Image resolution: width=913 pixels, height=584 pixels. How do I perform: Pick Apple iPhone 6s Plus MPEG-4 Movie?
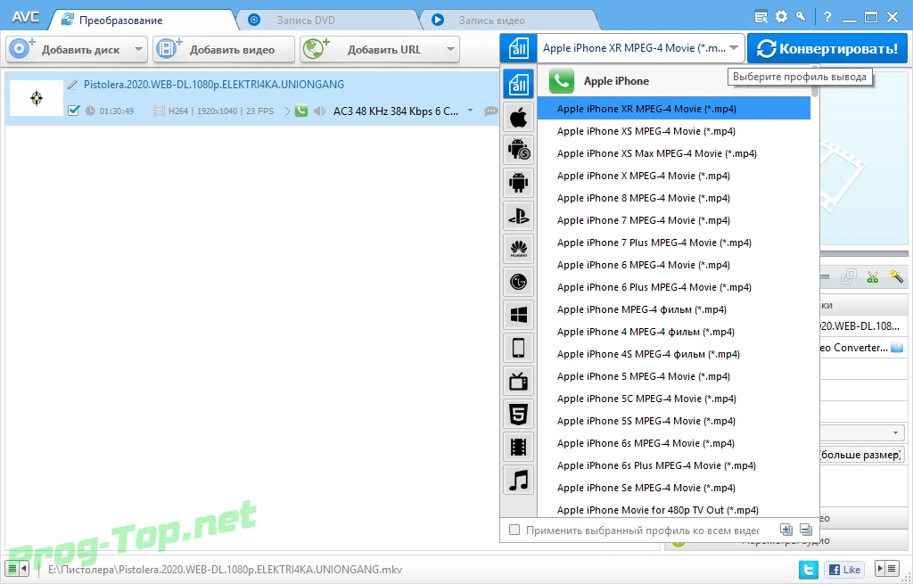[673, 465]
